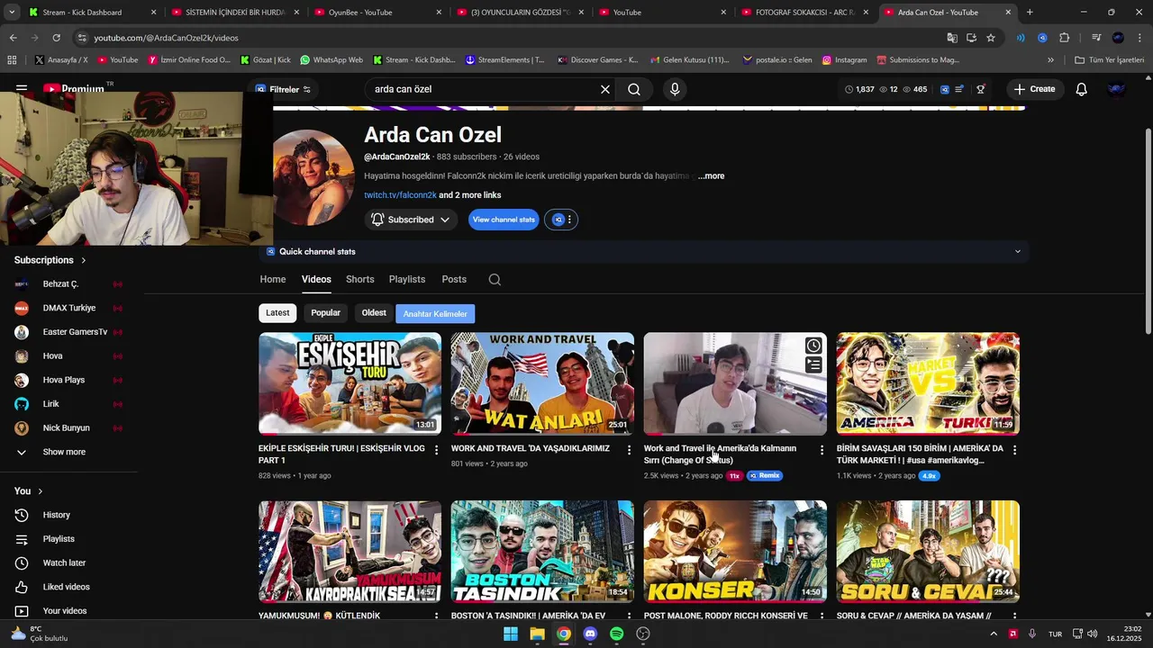Bookmark this page with the star icon
Viewport: 1153px width, 648px height.
(991, 38)
